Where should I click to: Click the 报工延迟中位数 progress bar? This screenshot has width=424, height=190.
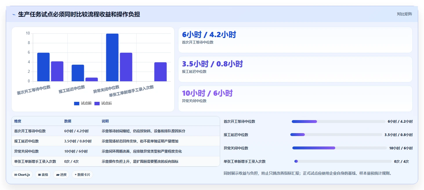pyautogui.click(x=336, y=135)
